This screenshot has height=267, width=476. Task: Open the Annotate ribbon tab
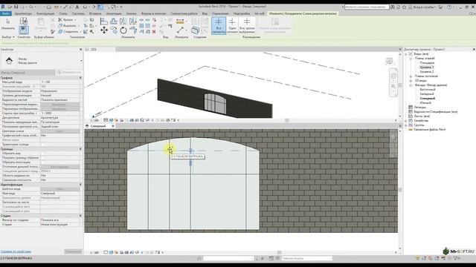point(114,13)
